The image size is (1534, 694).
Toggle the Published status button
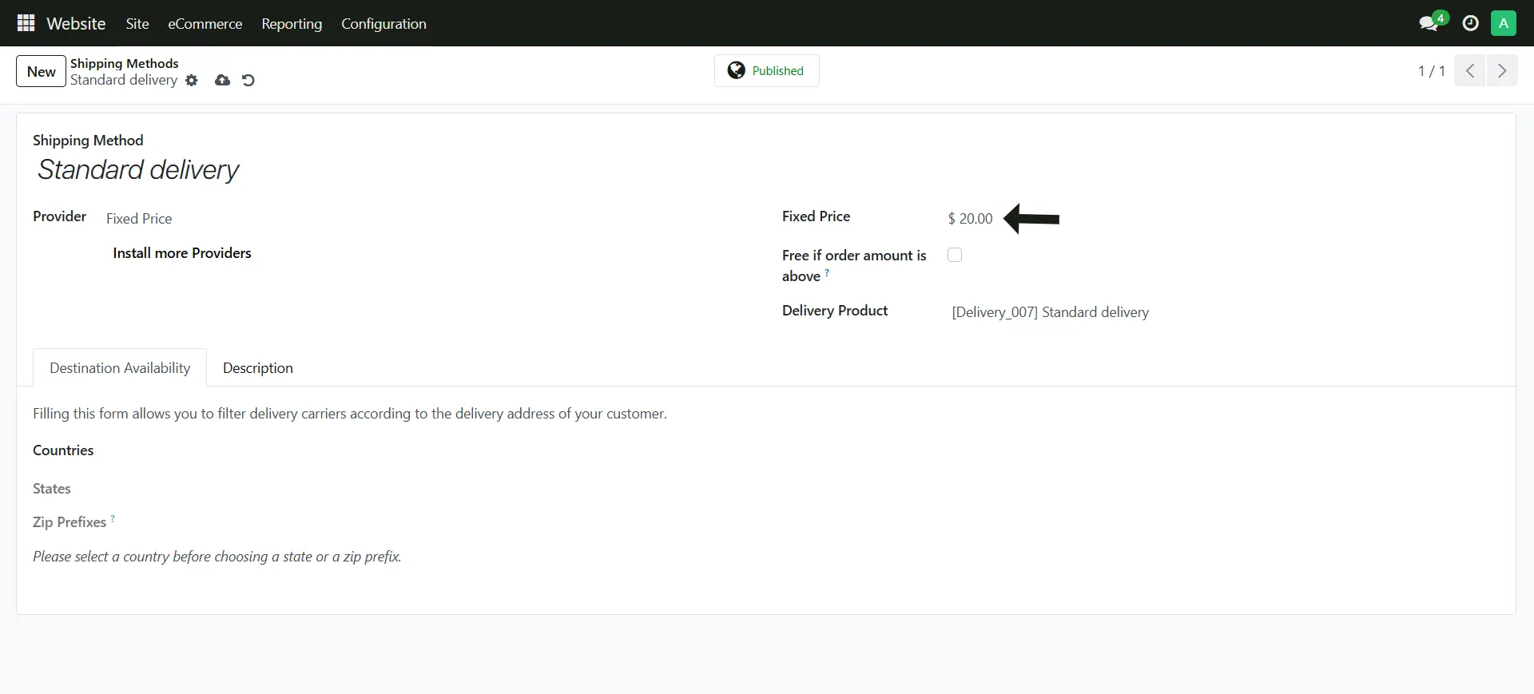tap(766, 70)
